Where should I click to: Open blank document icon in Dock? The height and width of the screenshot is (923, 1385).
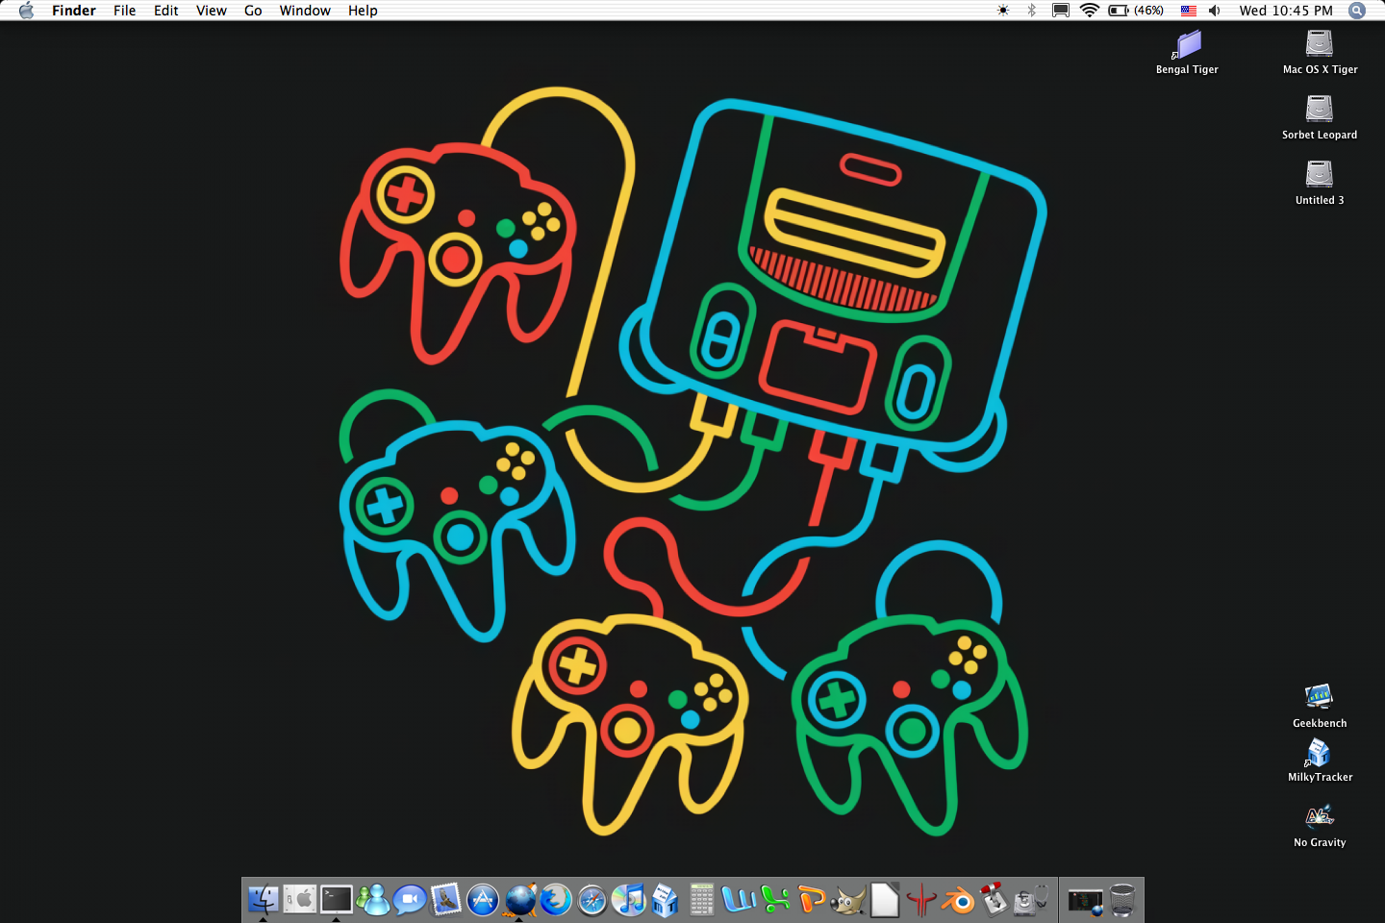click(885, 900)
